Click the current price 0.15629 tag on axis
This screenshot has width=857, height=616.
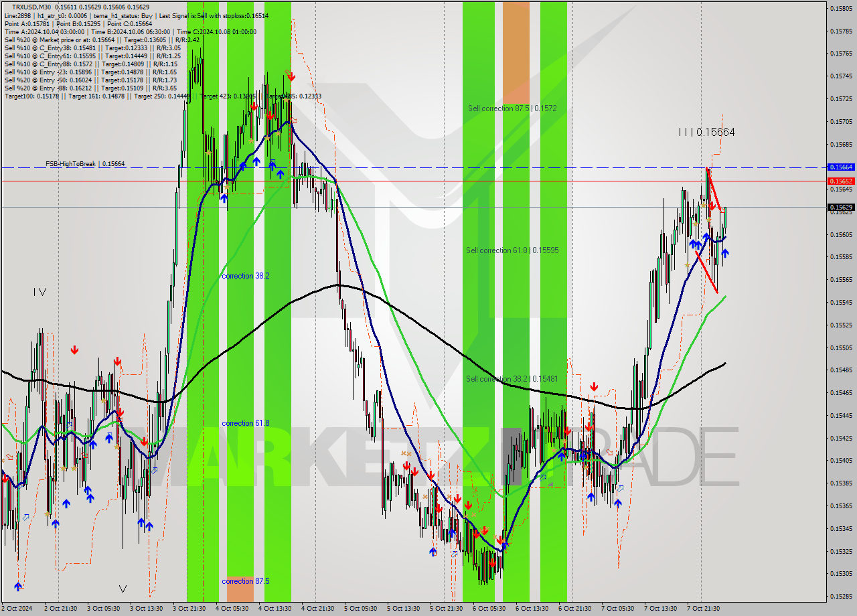tap(841, 207)
